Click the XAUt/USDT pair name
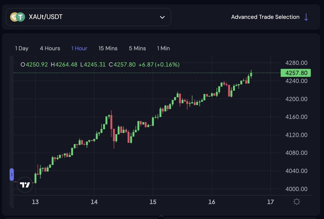The height and width of the screenshot is (219, 324). coord(46,17)
